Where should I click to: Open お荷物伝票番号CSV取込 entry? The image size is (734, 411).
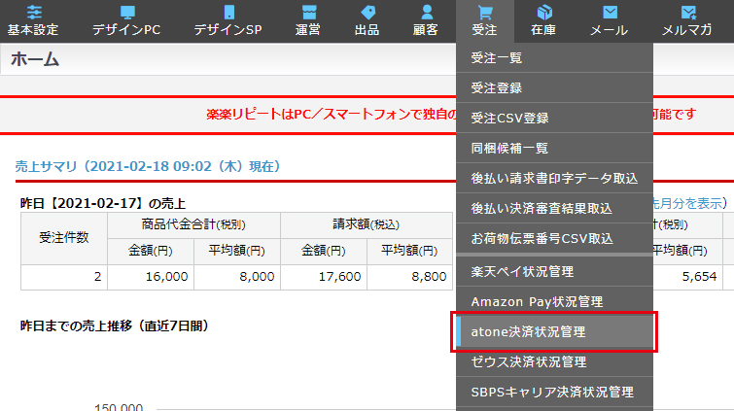click(x=554, y=239)
